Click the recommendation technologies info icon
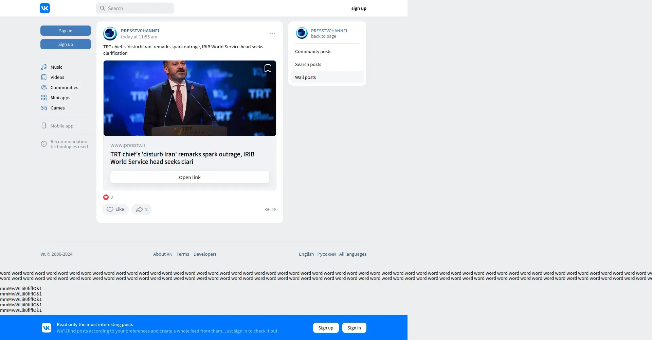Viewport: 652px width, 340px height. pos(44,144)
